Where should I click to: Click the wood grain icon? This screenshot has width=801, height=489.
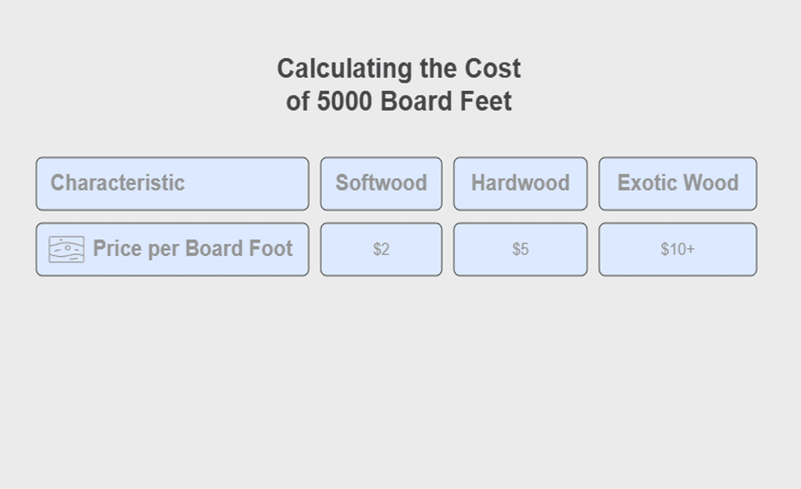coord(67,249)
